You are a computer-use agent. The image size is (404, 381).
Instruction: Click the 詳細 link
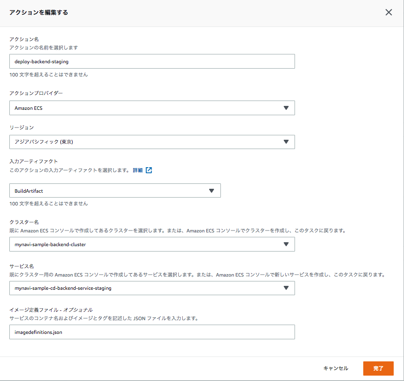[137, 170]
